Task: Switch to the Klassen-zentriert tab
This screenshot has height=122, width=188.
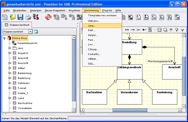Action: point(17,25)
